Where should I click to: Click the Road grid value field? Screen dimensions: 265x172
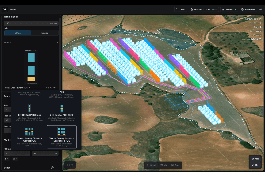(x=7, y=110)
